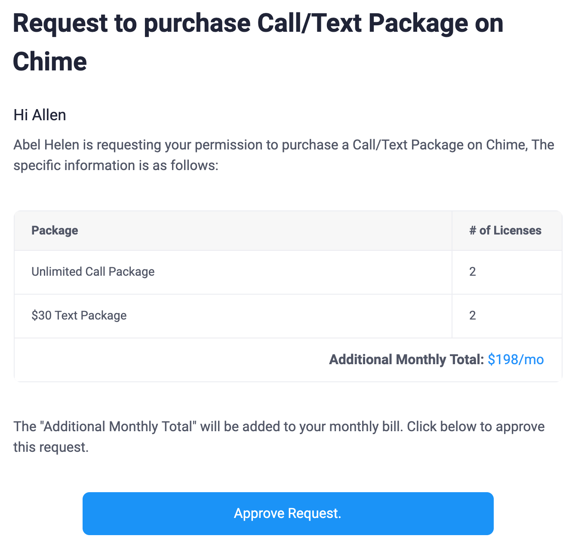Image resolution: width=566 pixels, height=542 pixels.
Task: Click the Additional Monthly Total label
Action: (406, 359)
